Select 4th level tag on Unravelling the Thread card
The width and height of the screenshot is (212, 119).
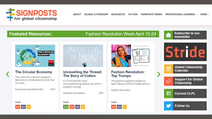78,107
